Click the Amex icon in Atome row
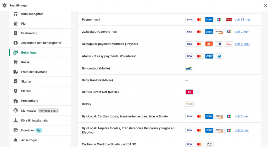Image resolution: width=268 pixels, height=147 pixels. (209, 56)
